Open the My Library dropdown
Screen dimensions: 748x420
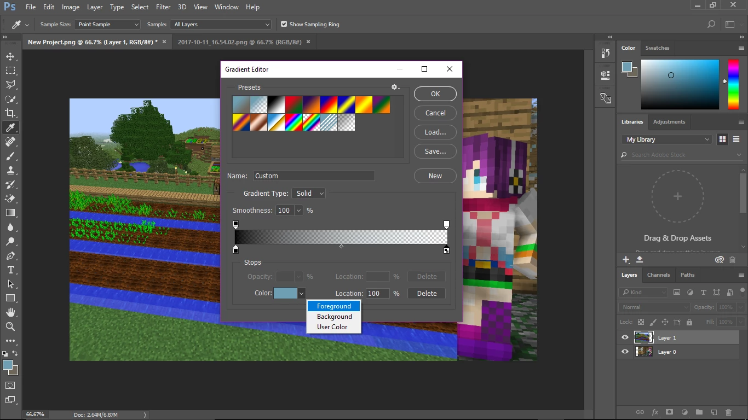(x=666, y=139)
